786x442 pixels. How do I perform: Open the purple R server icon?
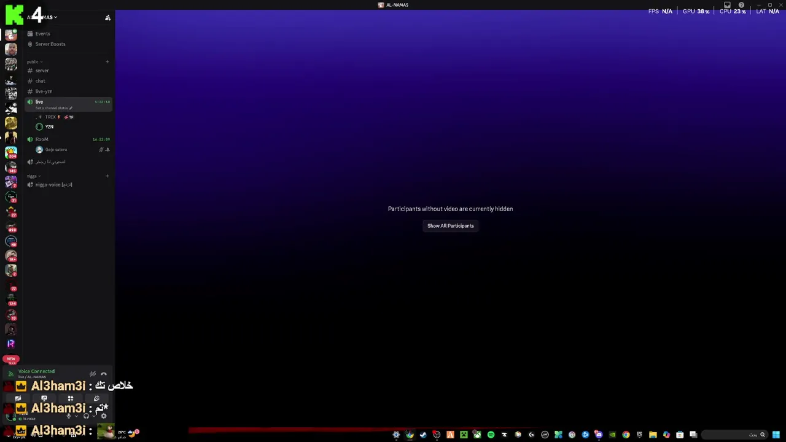tap(11, 344)
